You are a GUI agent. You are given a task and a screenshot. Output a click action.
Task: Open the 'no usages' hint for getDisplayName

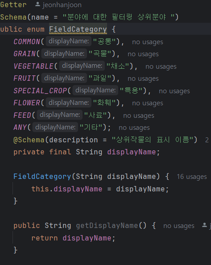click(179, 226)
